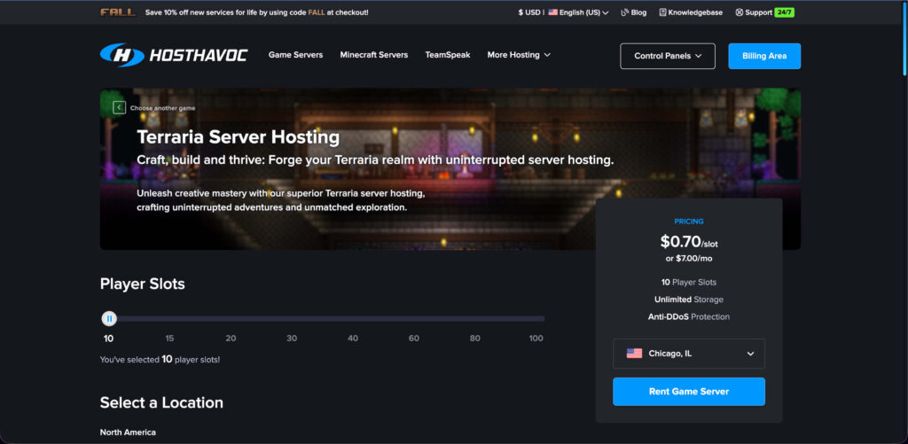The height and width of the screenshot is (444, 908).
Task: Expand the More Hosting menu
Action: click(x=519, y=55)
